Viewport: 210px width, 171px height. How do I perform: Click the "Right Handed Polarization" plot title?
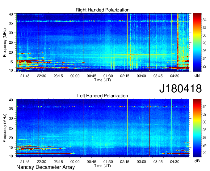(x=103, y=10)
